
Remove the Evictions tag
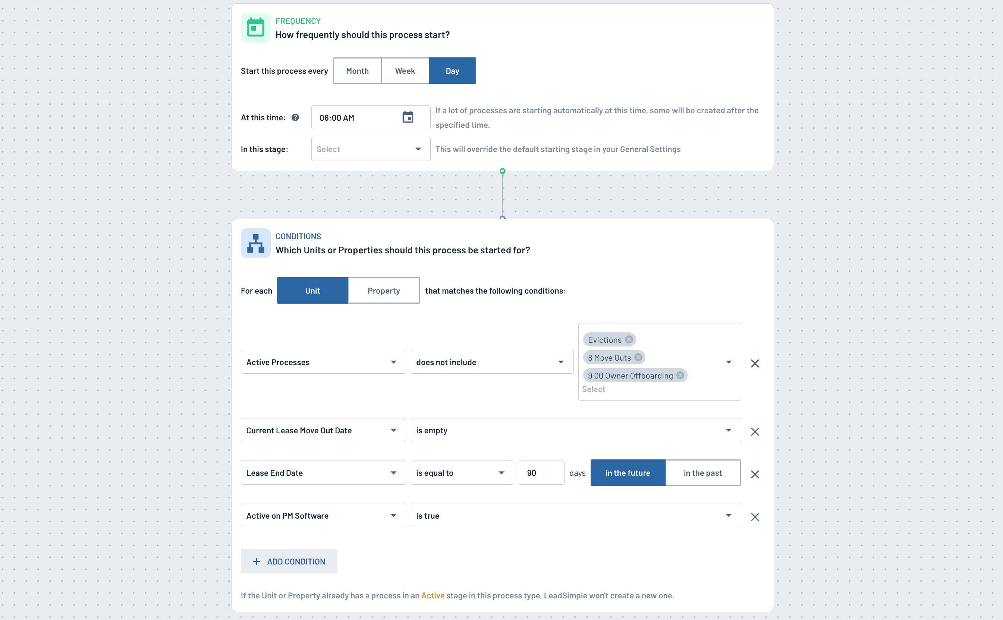(629, 339)
